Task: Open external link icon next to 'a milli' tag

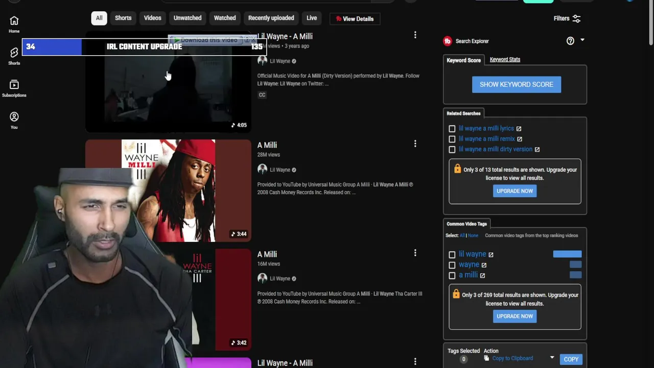Action: point(482,275)
